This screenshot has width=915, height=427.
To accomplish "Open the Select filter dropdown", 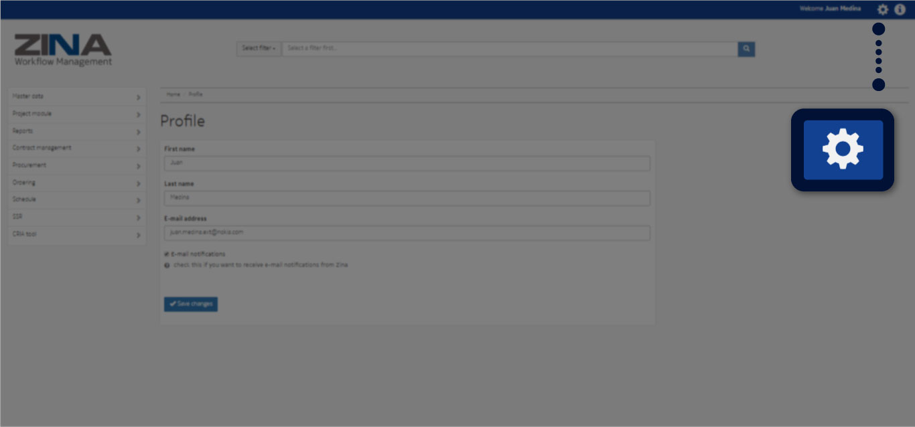I will click(x=259, y=48).
